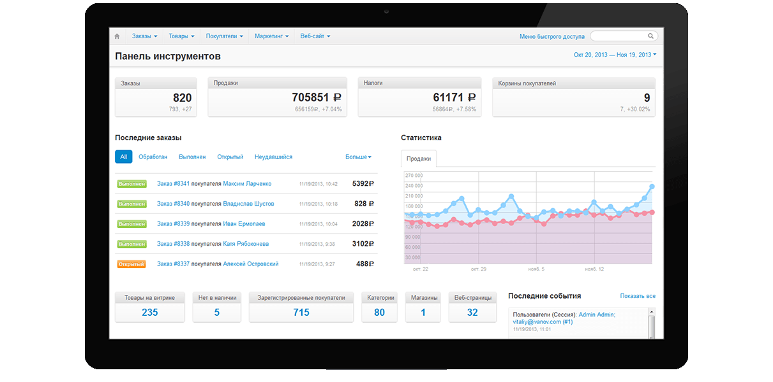Open order Заказ #8339

pos(174,224)
